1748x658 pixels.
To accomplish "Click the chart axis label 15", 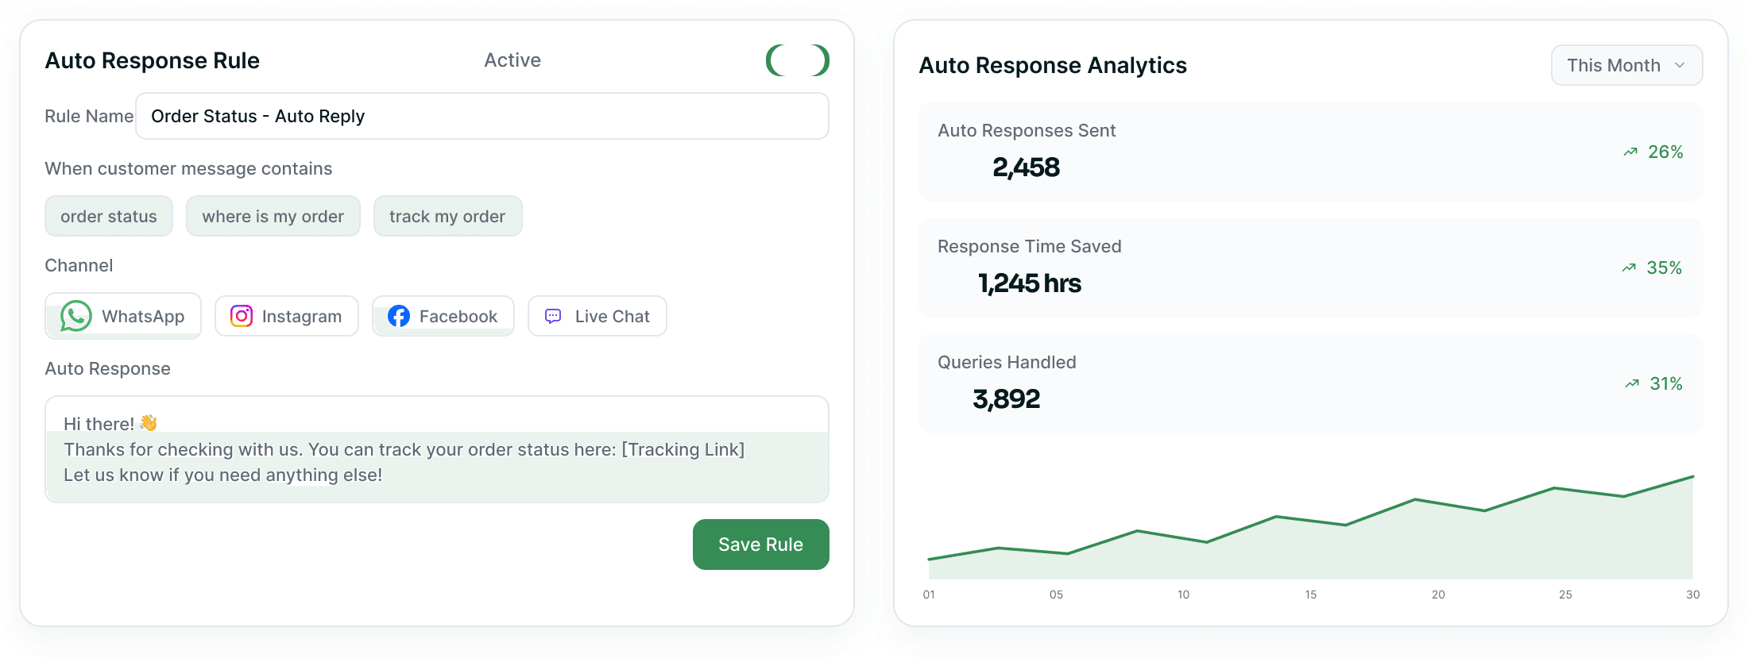I will tap(1311, 595).
